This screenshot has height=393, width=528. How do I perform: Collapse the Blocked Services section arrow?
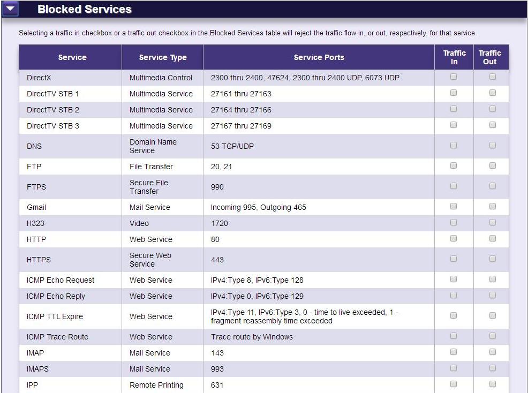coord(10,9)
